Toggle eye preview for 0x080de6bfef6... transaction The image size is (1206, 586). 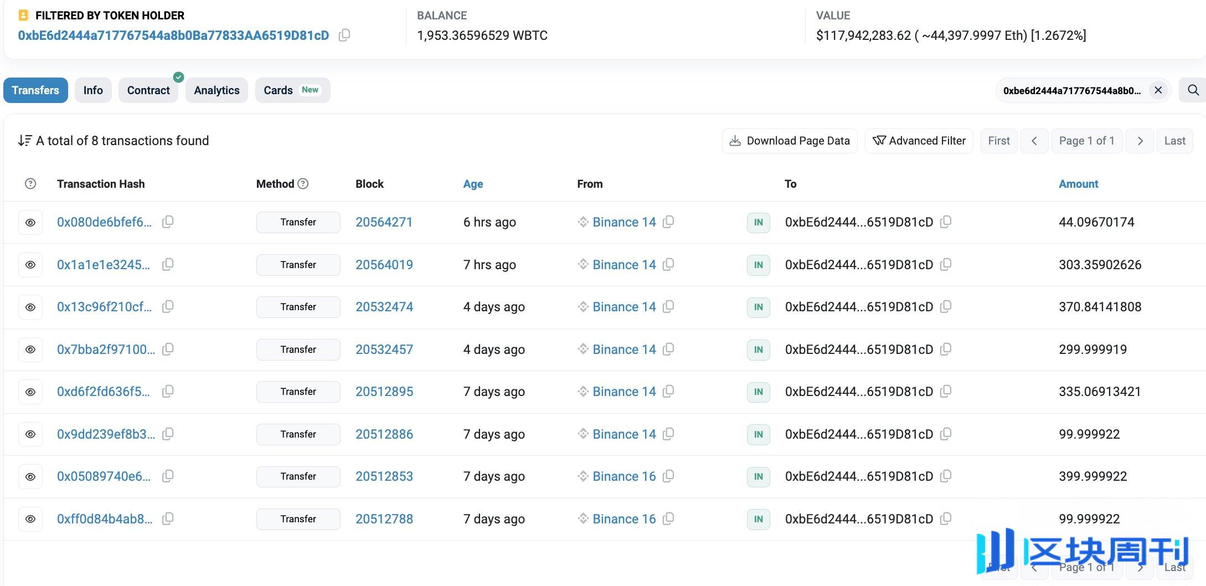30,222
